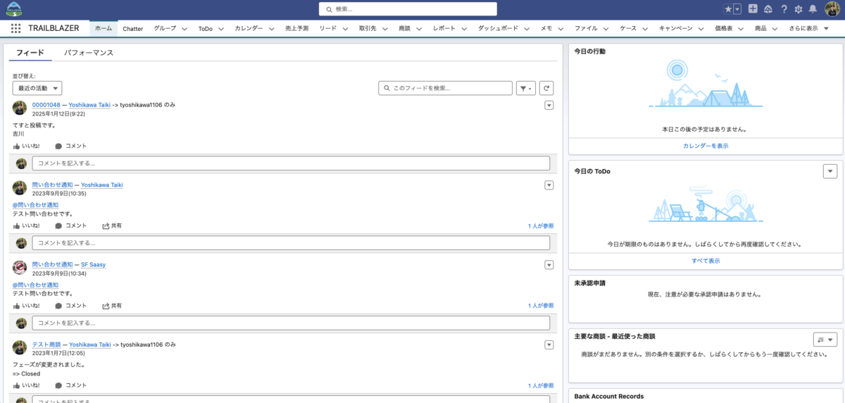The width and height of the screenshot is (845, 403).
Task: Open the ケース nav tab
Action: (x=628, y=29)
